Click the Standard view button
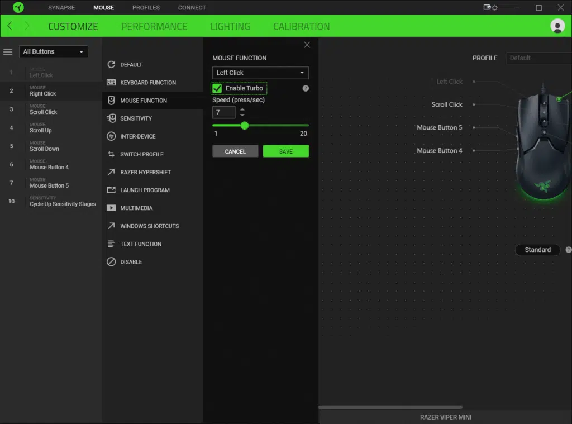Viewport: 572px width, 424px height. click(538, 250)
